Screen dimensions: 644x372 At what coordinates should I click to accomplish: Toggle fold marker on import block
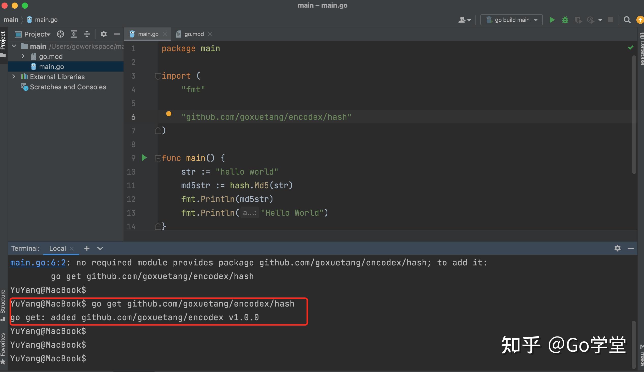(158, 76)
